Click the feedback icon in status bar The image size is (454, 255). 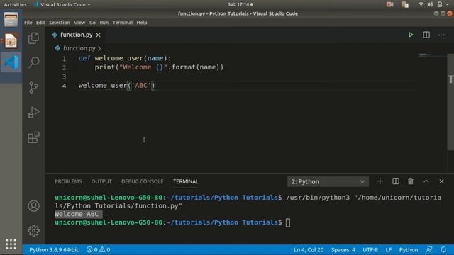429,250
